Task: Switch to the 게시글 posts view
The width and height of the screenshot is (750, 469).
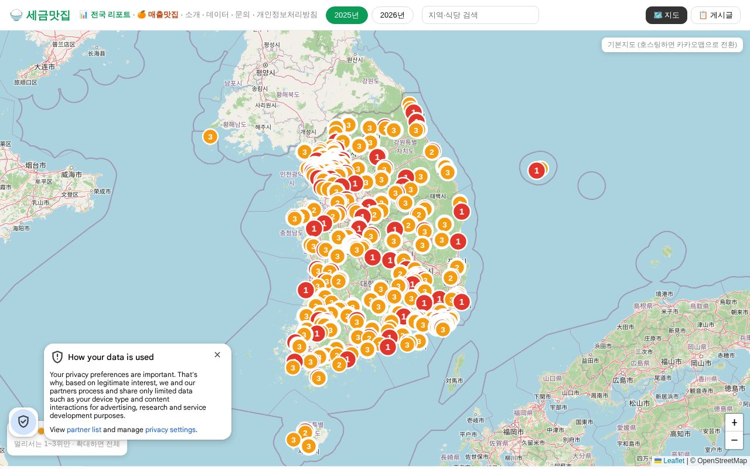Action: pyautogui.click(x=715, y=15)
